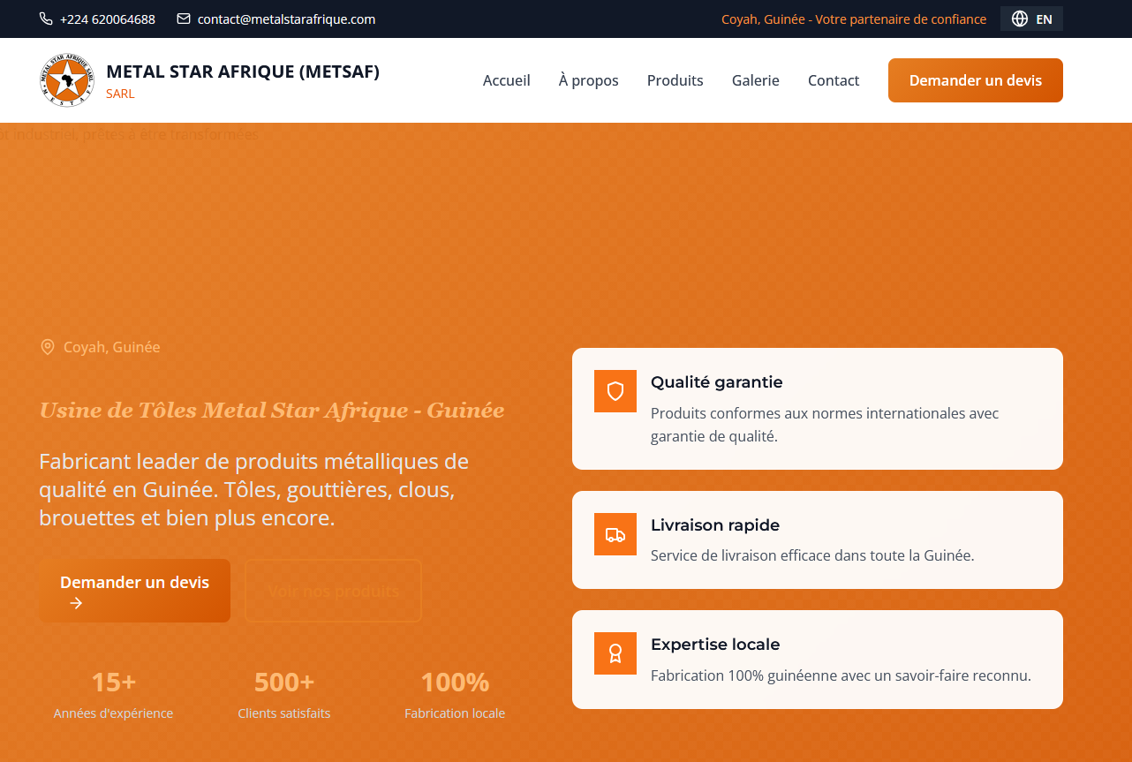The image size is (1132, 762).
Task: Click the location pin icon beside Coyah, Guinée
Action: tap(48, 347)
